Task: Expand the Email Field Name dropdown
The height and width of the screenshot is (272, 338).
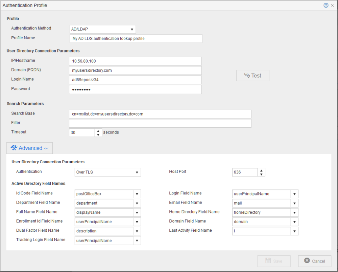Action: [294, 203]
